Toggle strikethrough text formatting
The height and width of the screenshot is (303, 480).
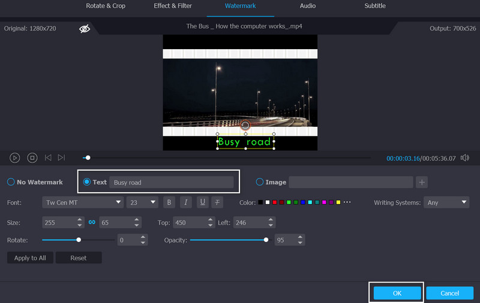tap(217, 202)
